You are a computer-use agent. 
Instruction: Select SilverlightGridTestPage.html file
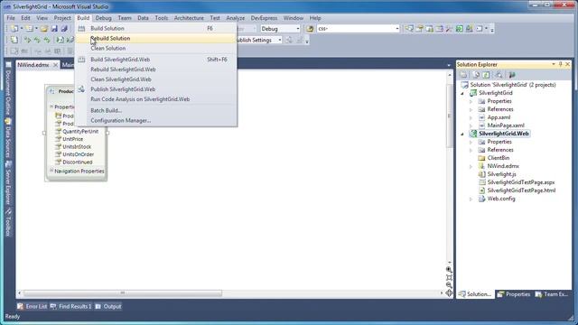[521, 190]
